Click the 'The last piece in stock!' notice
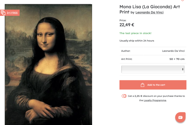188x125 pixels. tap(135, 33)
